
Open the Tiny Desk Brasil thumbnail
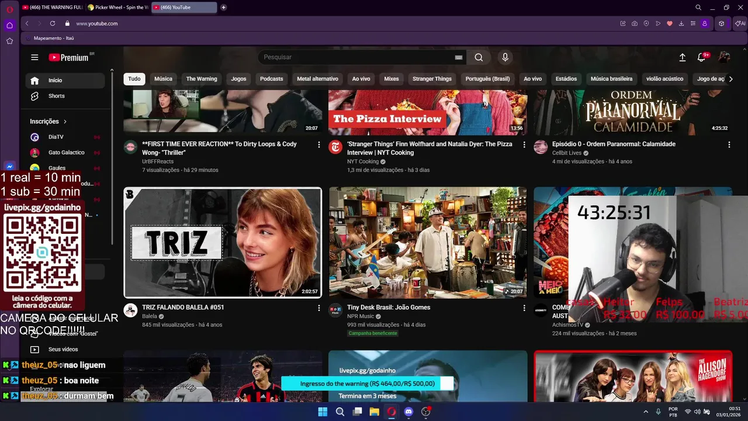click(x=427, y=243)
